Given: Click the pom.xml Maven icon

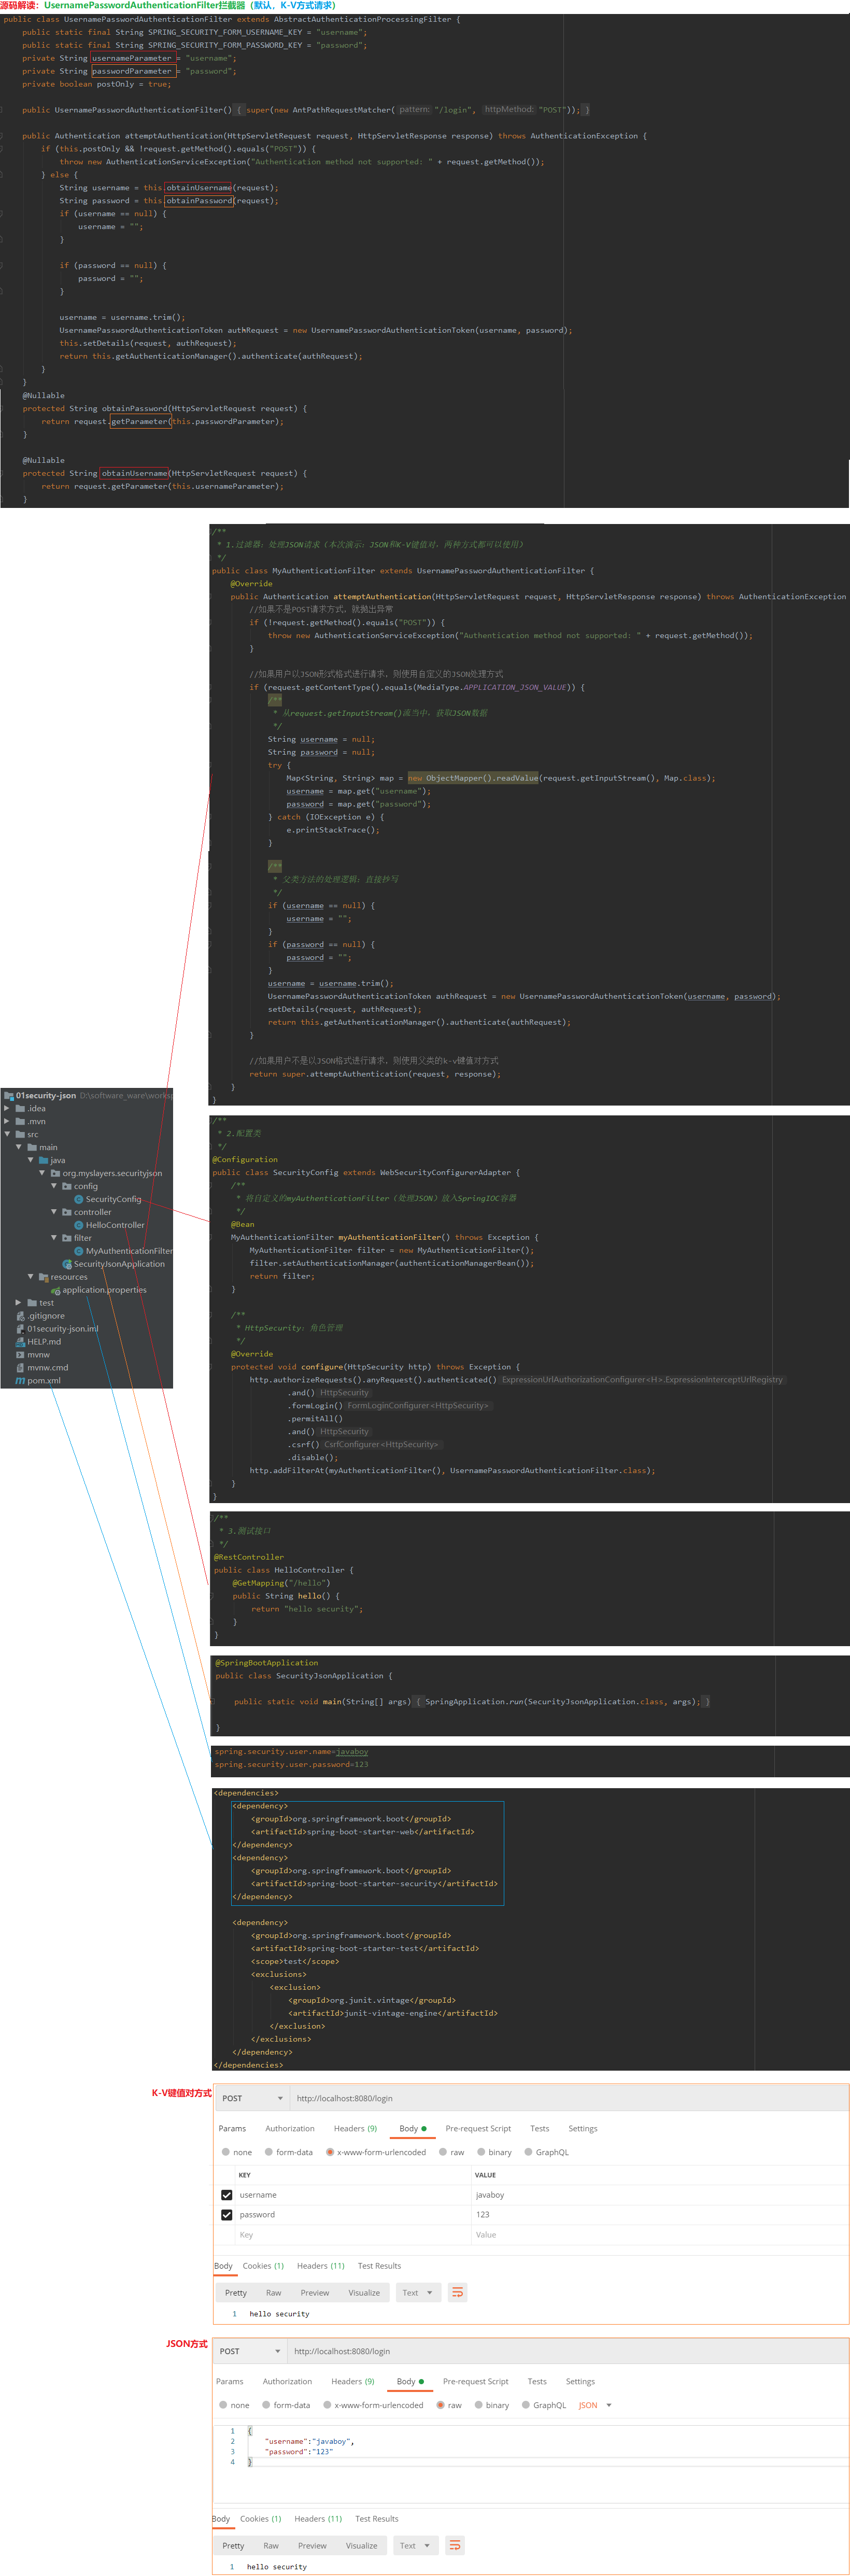Looking at the screenshot, I should tap(20, 1381).
